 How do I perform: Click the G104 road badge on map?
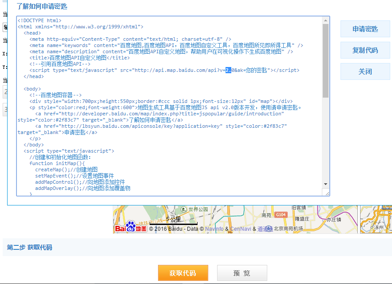(281, 215)
